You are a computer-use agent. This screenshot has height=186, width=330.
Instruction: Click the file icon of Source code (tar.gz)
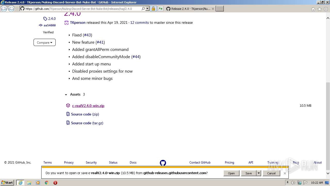pyautogui.click(x=68, y=123)
